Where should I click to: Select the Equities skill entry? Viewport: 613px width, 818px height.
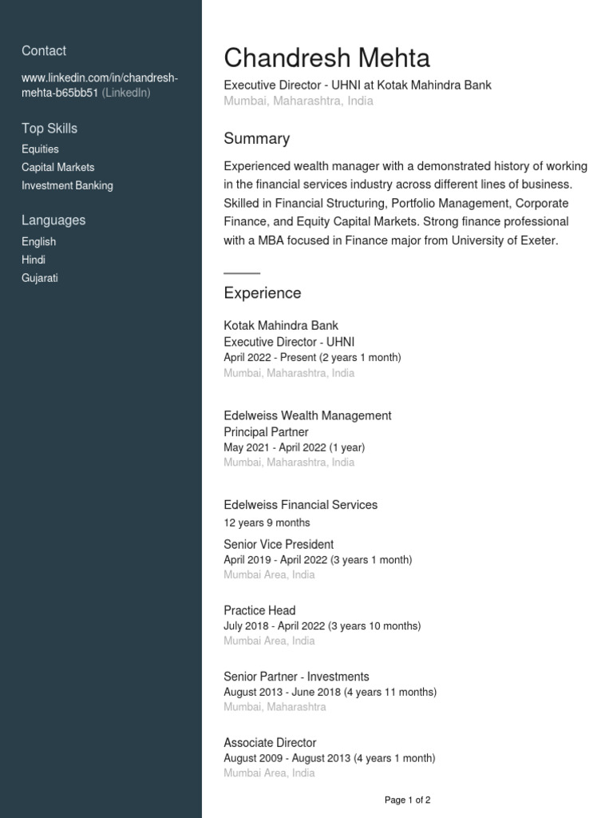(x=40, y=149)
